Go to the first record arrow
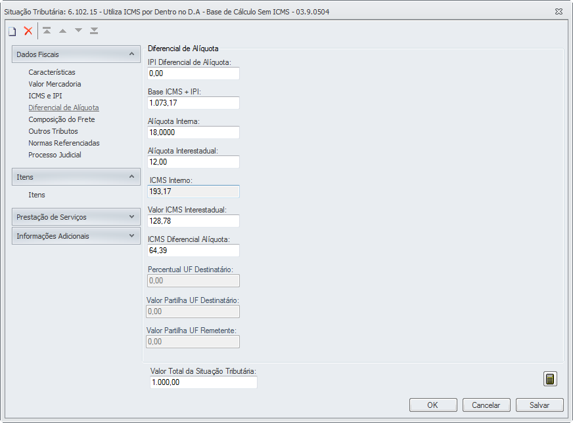Screen dimensions: 573x423 click(47, 31)
